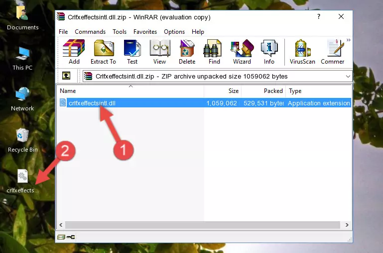Run VirusScan on the archive

[x=302, y=52]
